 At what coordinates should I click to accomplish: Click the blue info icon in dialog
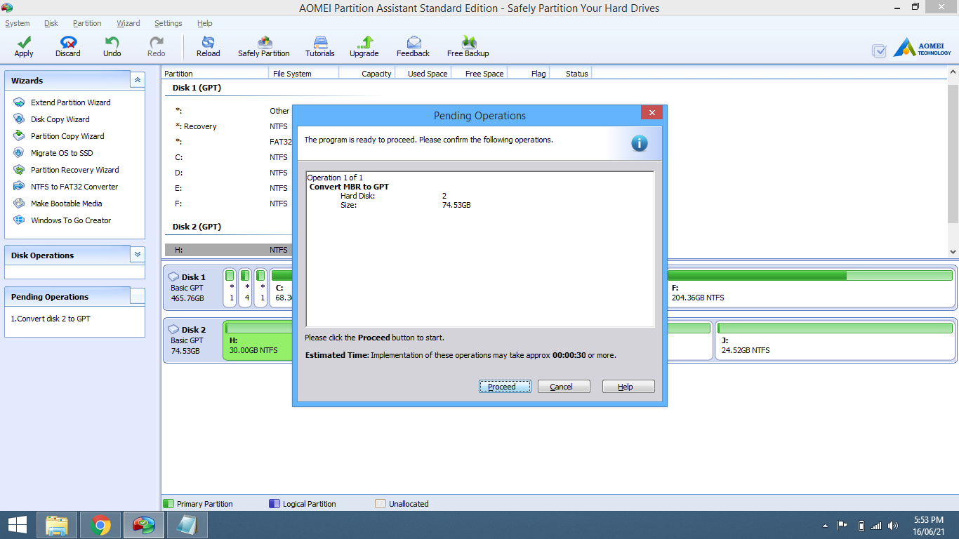(639, 143)
